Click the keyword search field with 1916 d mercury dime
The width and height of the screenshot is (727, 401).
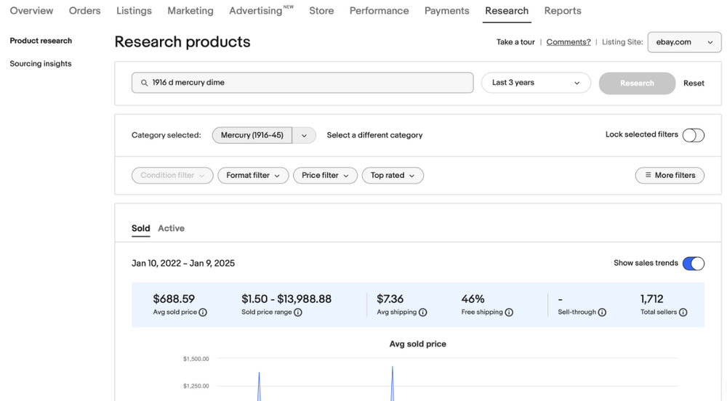pos(302,82)
